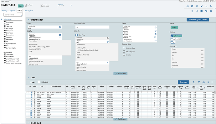The height and width of the screenshot is (124, 216).
Task: Open the Currency dropdown in the header
Action: coord(71,5)
